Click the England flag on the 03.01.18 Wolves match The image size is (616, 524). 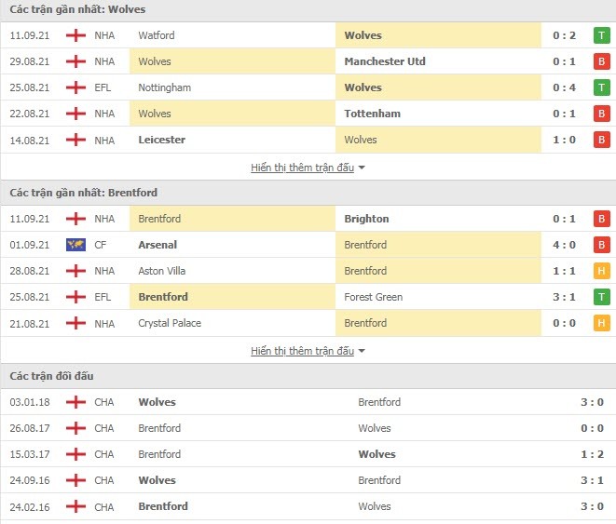[75, 402]
